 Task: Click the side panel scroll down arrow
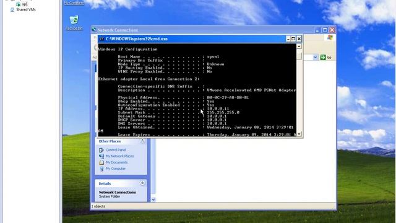click(x=153, y=199)
